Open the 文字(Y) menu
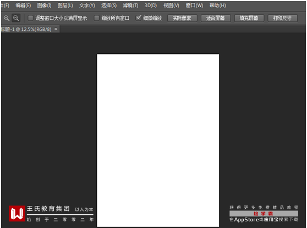The height and width of the screenshot is (228, 307). coord(87,6)
